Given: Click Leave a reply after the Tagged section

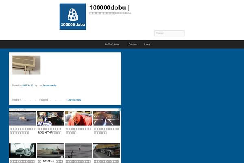Looking at the screenshot, I should [74, 100].
